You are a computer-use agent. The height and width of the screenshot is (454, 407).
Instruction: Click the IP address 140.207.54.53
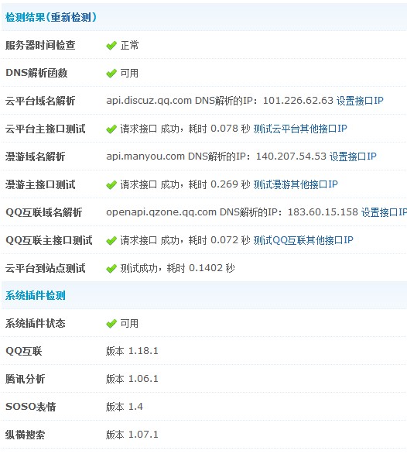pyautogui.click(x=291, y=156)
